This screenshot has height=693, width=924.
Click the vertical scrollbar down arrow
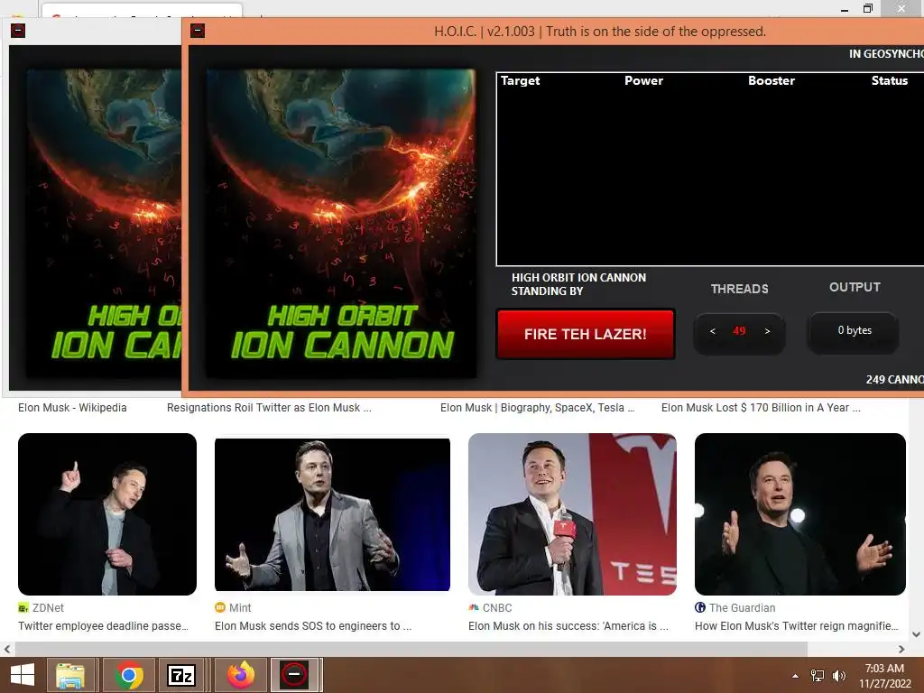tap(917, 634)
